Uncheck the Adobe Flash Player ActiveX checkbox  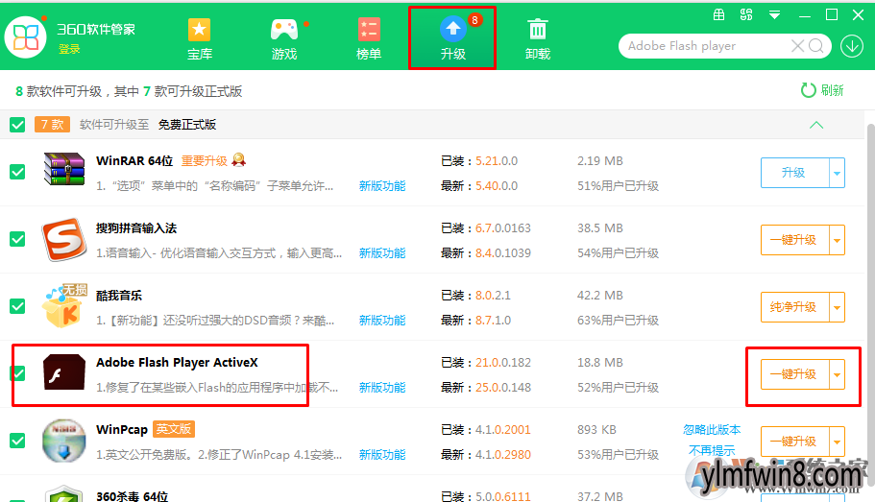(x=17, y=373)
